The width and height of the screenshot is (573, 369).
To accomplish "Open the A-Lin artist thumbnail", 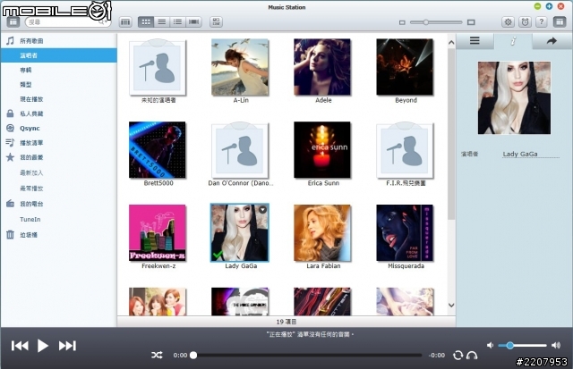I will pyautogui.click(x=240, y=67).
